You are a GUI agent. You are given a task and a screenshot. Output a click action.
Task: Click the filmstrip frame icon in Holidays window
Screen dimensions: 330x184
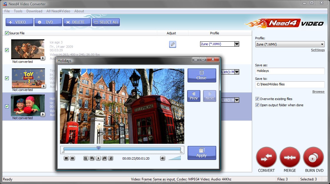(72, 158)
